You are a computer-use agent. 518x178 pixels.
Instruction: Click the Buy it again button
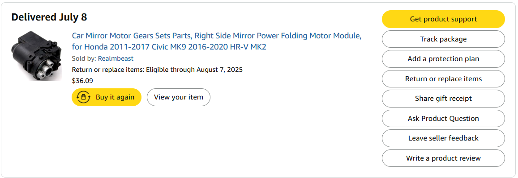click(107, 97)
